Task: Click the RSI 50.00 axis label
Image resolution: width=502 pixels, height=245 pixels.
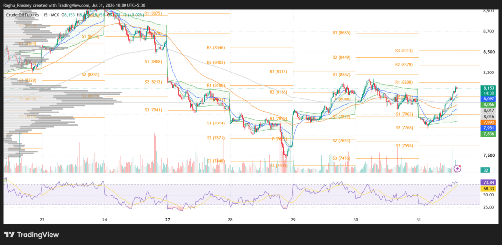Action: click(x=488, y=195)
